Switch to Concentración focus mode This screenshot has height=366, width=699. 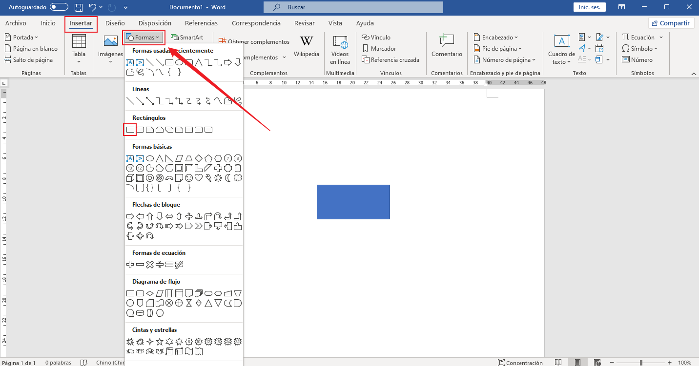click(520, 363)
